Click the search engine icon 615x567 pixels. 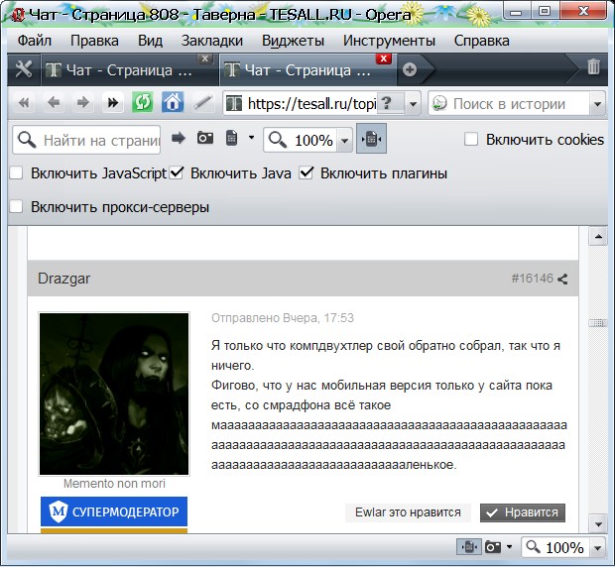coord(439,103)
